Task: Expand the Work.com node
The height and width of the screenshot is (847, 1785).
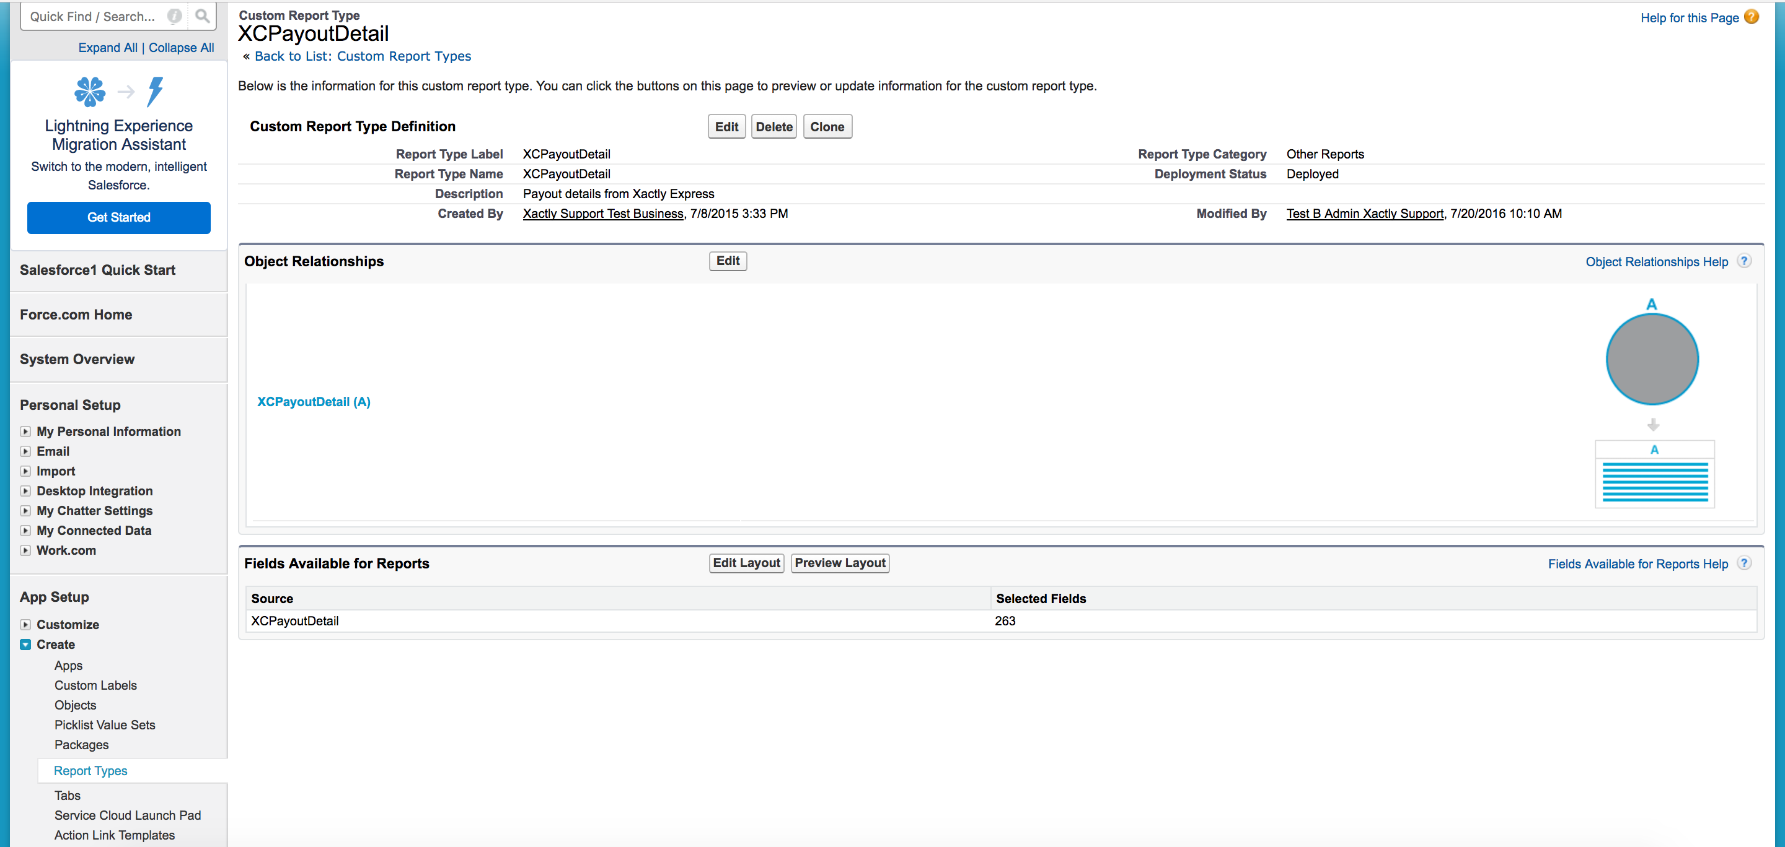Action: (x=25, y=550)
